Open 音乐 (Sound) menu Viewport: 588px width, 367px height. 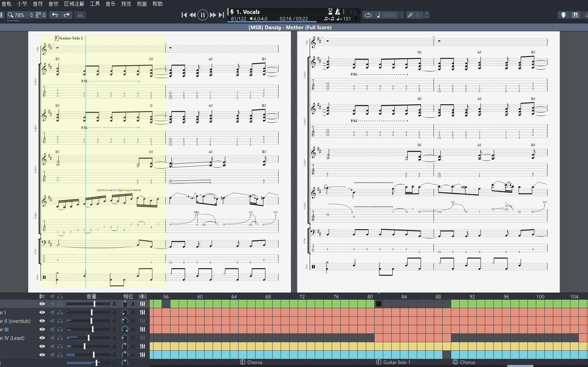[x=111, y=4]
